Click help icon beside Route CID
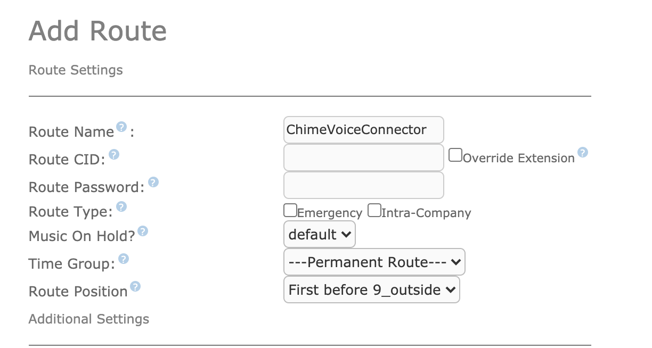 (114, 154)
